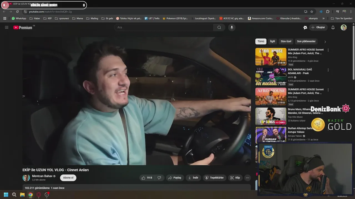355x199 pixels.
Task: Click the Teşekkürler thanks button
Action: tap(214, 178)
